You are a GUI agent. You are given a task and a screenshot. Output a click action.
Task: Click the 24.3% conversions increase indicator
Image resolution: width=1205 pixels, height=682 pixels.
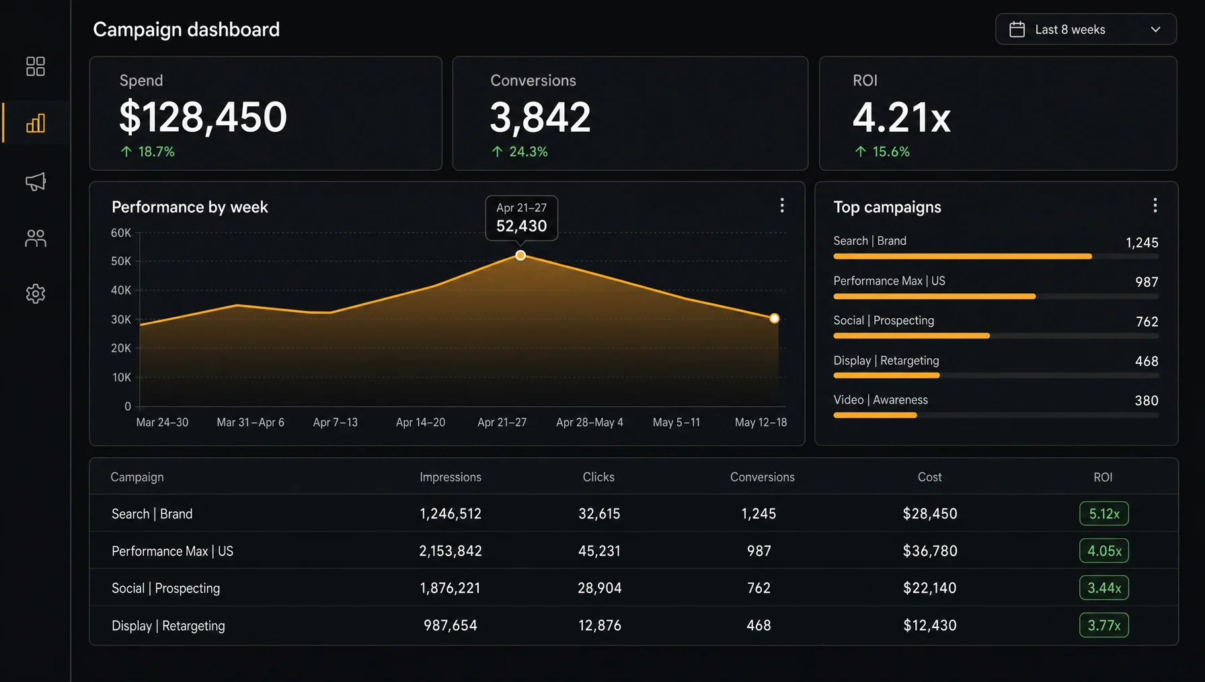pyautogui.click(x=519, y=152)
